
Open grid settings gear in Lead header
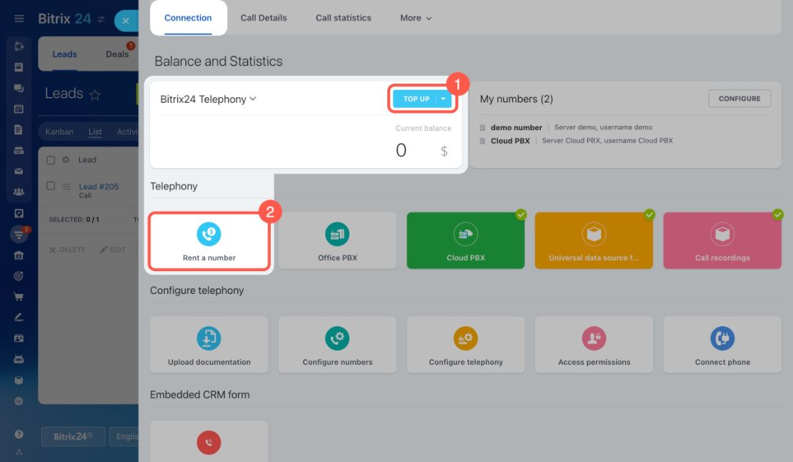[66, 160]
